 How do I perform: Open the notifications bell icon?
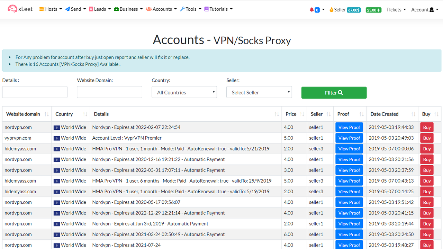pyautogui.click(x=311, y=10)
